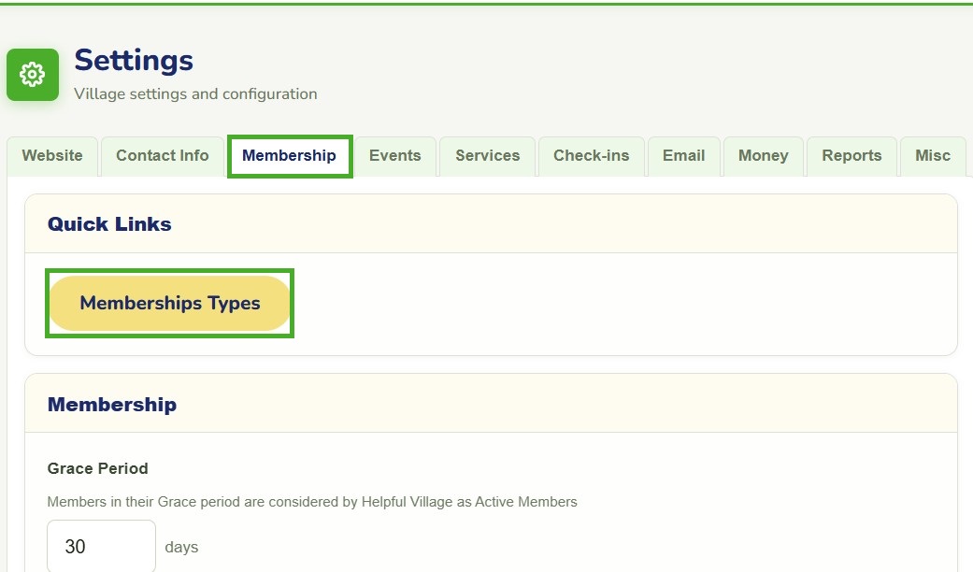Select the Money tab
973x572 pixels.
pos(764,156)
